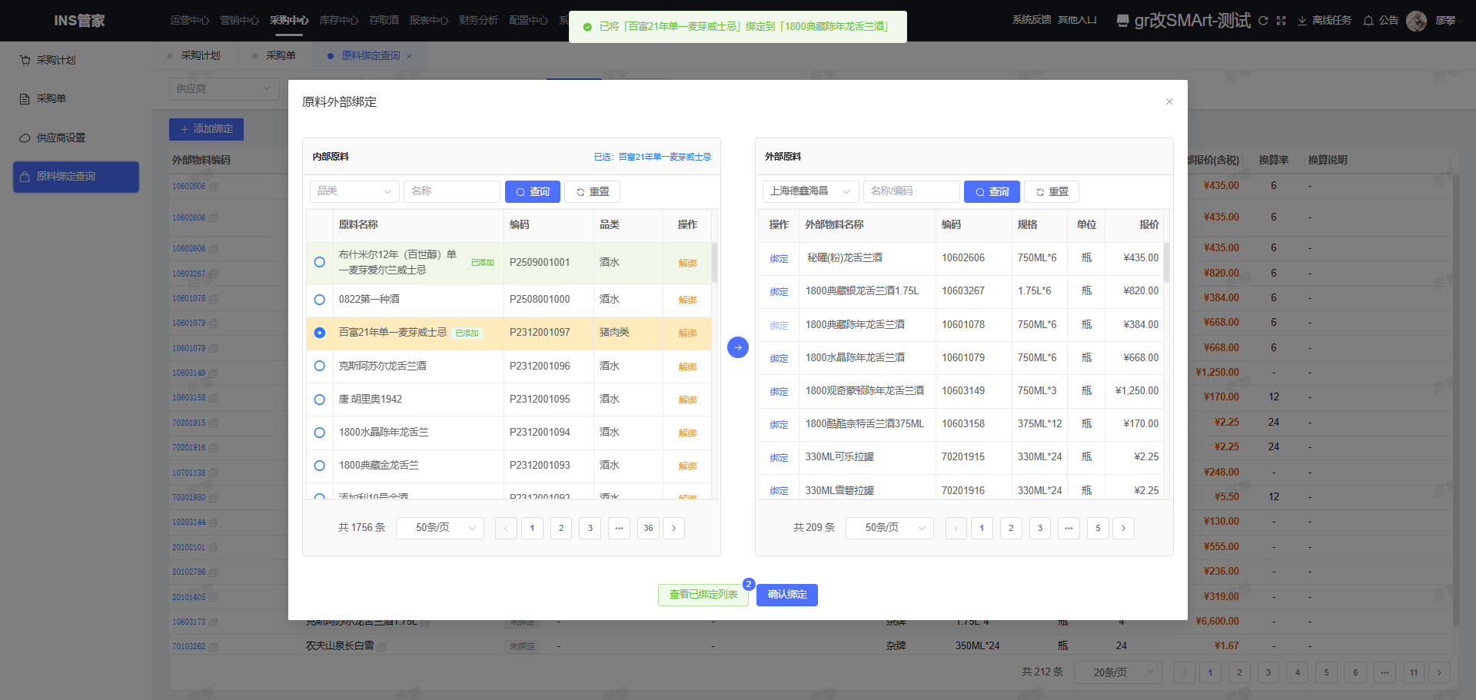This screenshot has width=1476, height=700.
Task: Go to next page in 外部原料 pagination
Action: coord(1123,528)
